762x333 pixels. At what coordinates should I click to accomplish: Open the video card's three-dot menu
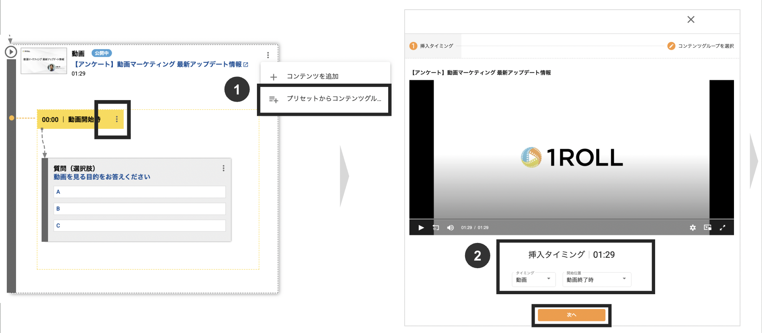268,55
